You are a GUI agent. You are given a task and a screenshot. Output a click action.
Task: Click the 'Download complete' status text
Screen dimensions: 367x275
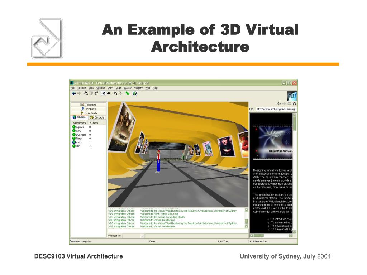pos(80,241)
